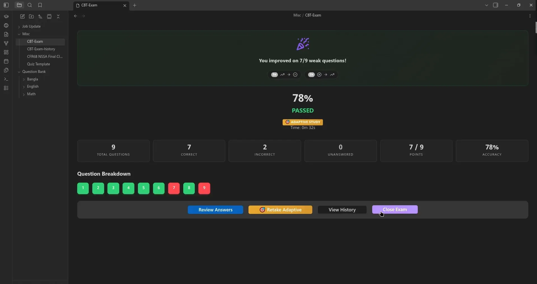This screenshot has width=537, height=284.
Task: Open graph view from the ribbon
Action: coord(6,43)
